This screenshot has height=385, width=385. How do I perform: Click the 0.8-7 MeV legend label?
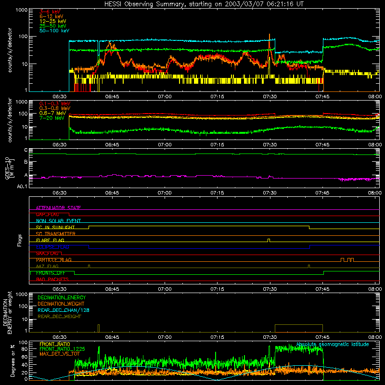coord(53,113)
